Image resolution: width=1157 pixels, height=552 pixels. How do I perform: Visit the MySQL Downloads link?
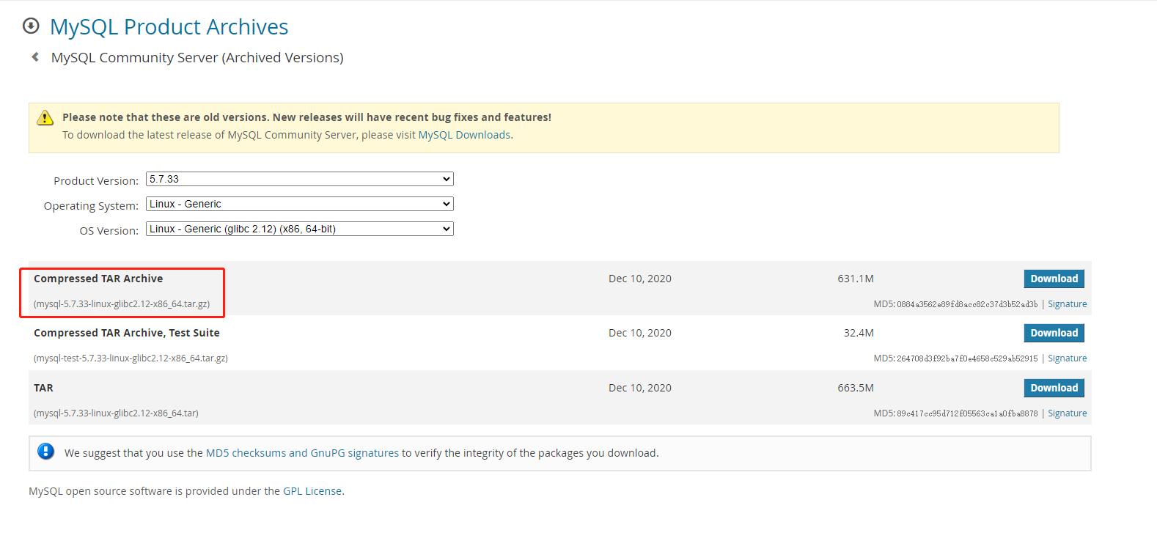(464, 135)
